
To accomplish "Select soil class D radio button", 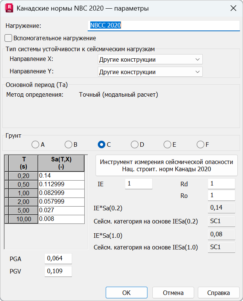I will click(135, 144).
